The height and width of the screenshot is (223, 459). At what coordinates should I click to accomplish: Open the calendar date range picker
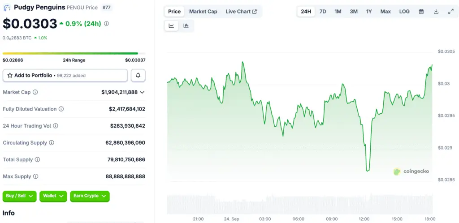click(421, 12)
